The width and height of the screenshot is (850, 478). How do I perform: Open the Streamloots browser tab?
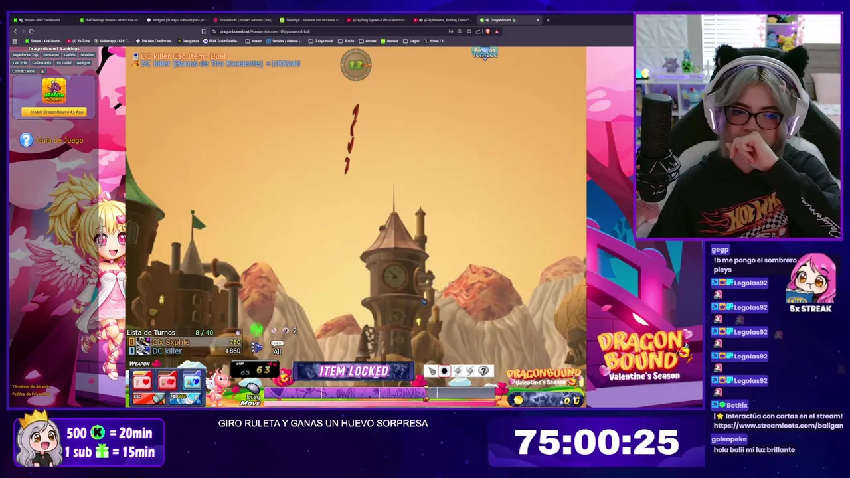tap(242, 20)
